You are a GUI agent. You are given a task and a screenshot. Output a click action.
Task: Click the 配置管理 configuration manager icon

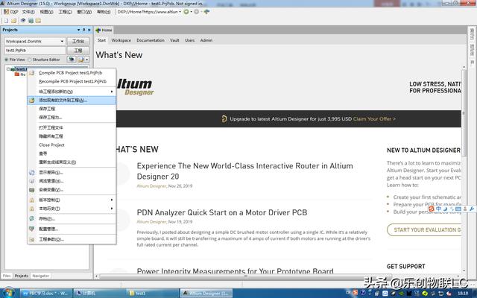[31, 229]
